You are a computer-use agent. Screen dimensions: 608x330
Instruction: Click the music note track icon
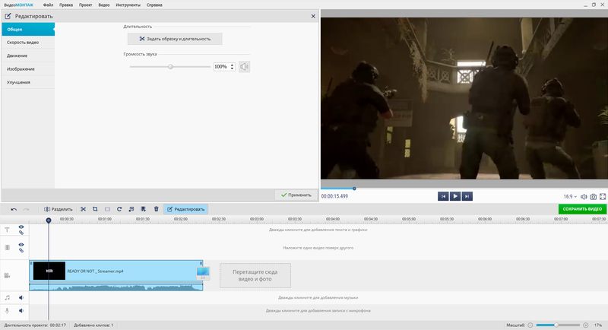tap(7, 298)
